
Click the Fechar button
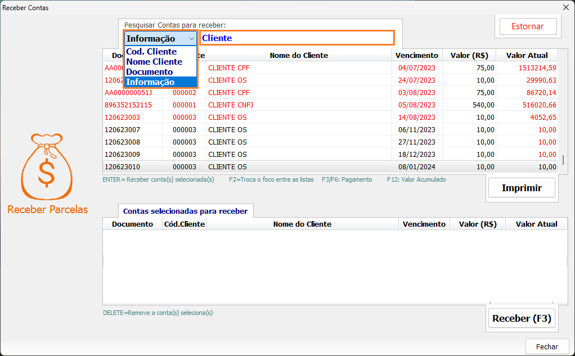click(x=547, y=347)
